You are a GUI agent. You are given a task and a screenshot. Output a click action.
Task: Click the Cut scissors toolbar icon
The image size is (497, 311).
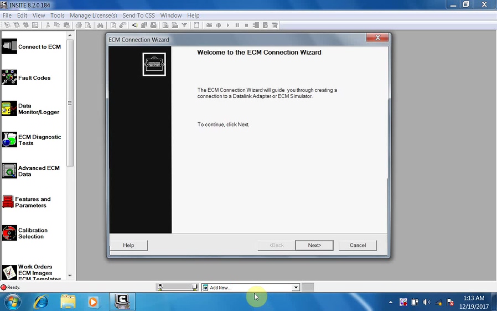[x=48, y=25]
